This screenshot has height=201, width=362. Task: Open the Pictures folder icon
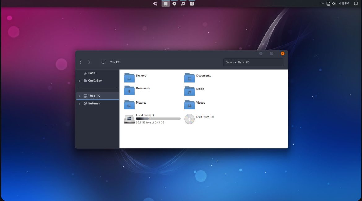click(129, 105)
